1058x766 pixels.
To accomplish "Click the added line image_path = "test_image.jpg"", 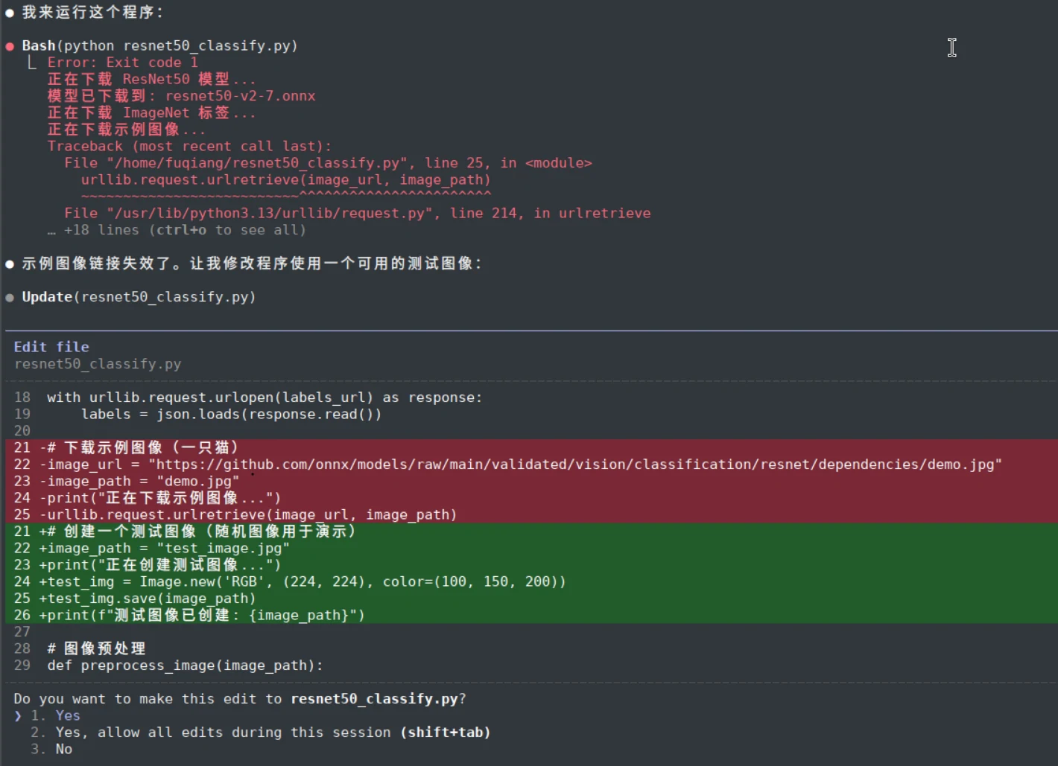I will pos(531,548).
